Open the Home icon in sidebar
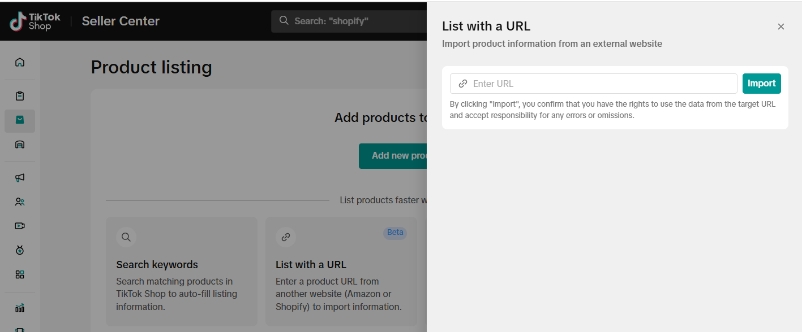 [x=20, y=62]
